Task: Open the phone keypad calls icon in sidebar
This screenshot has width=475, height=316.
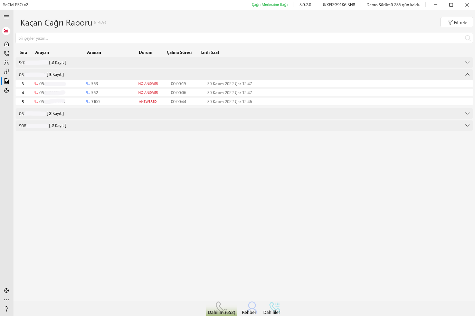Action: tap(7, 53)
